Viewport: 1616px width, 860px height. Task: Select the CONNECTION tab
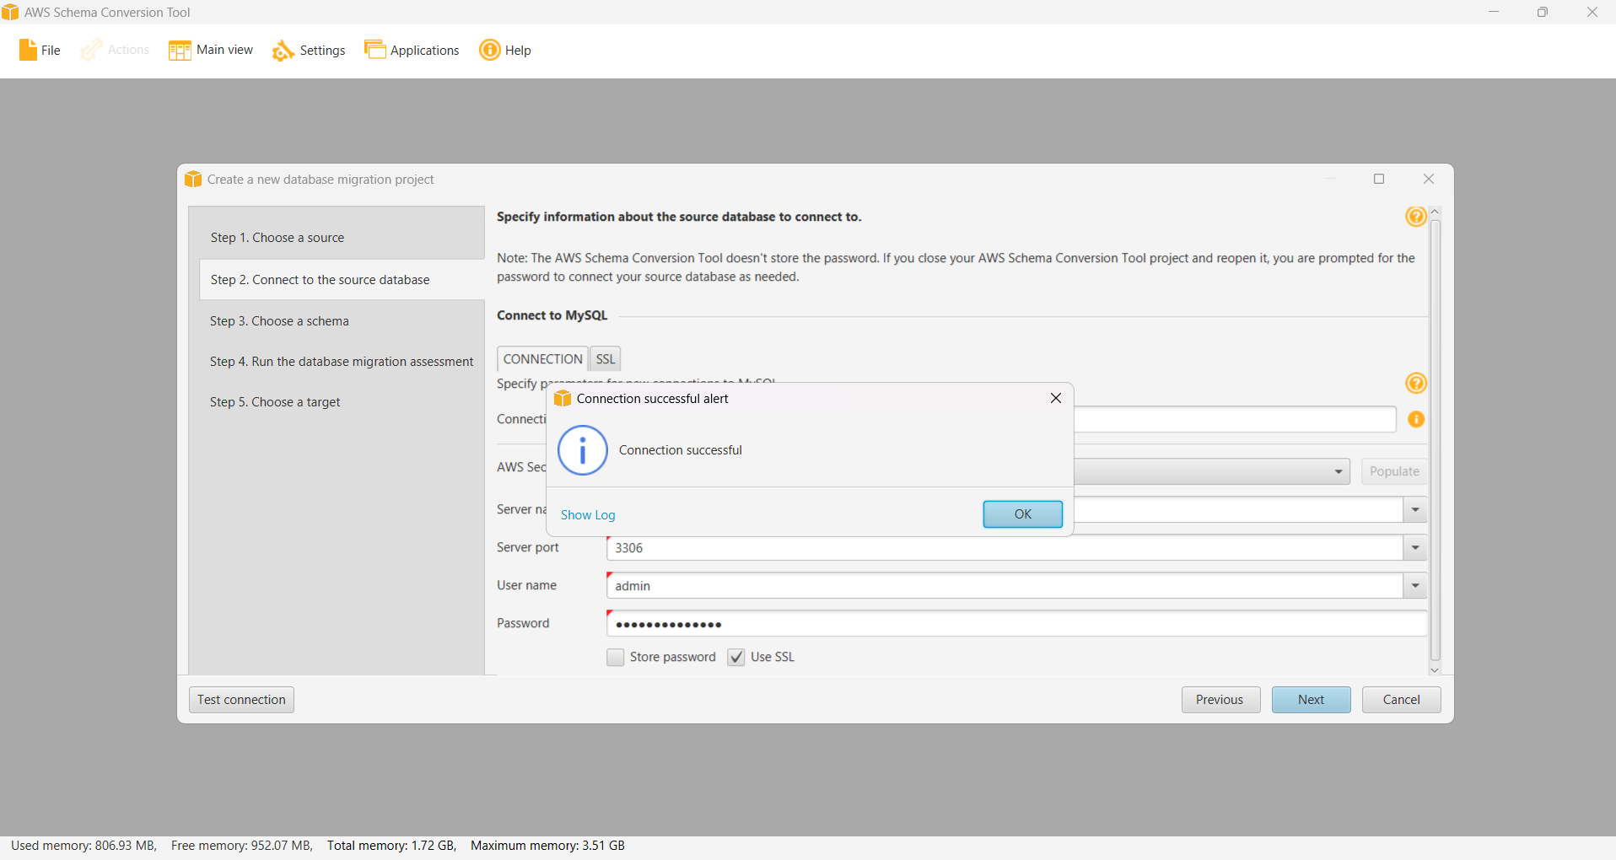pyautogui.click(x=542, y=359)
